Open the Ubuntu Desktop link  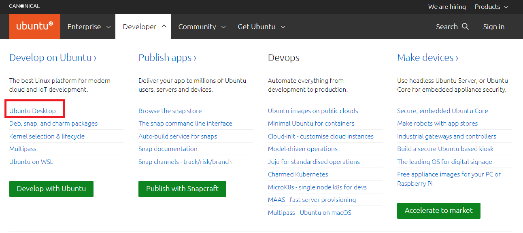[x=33, y=111]
